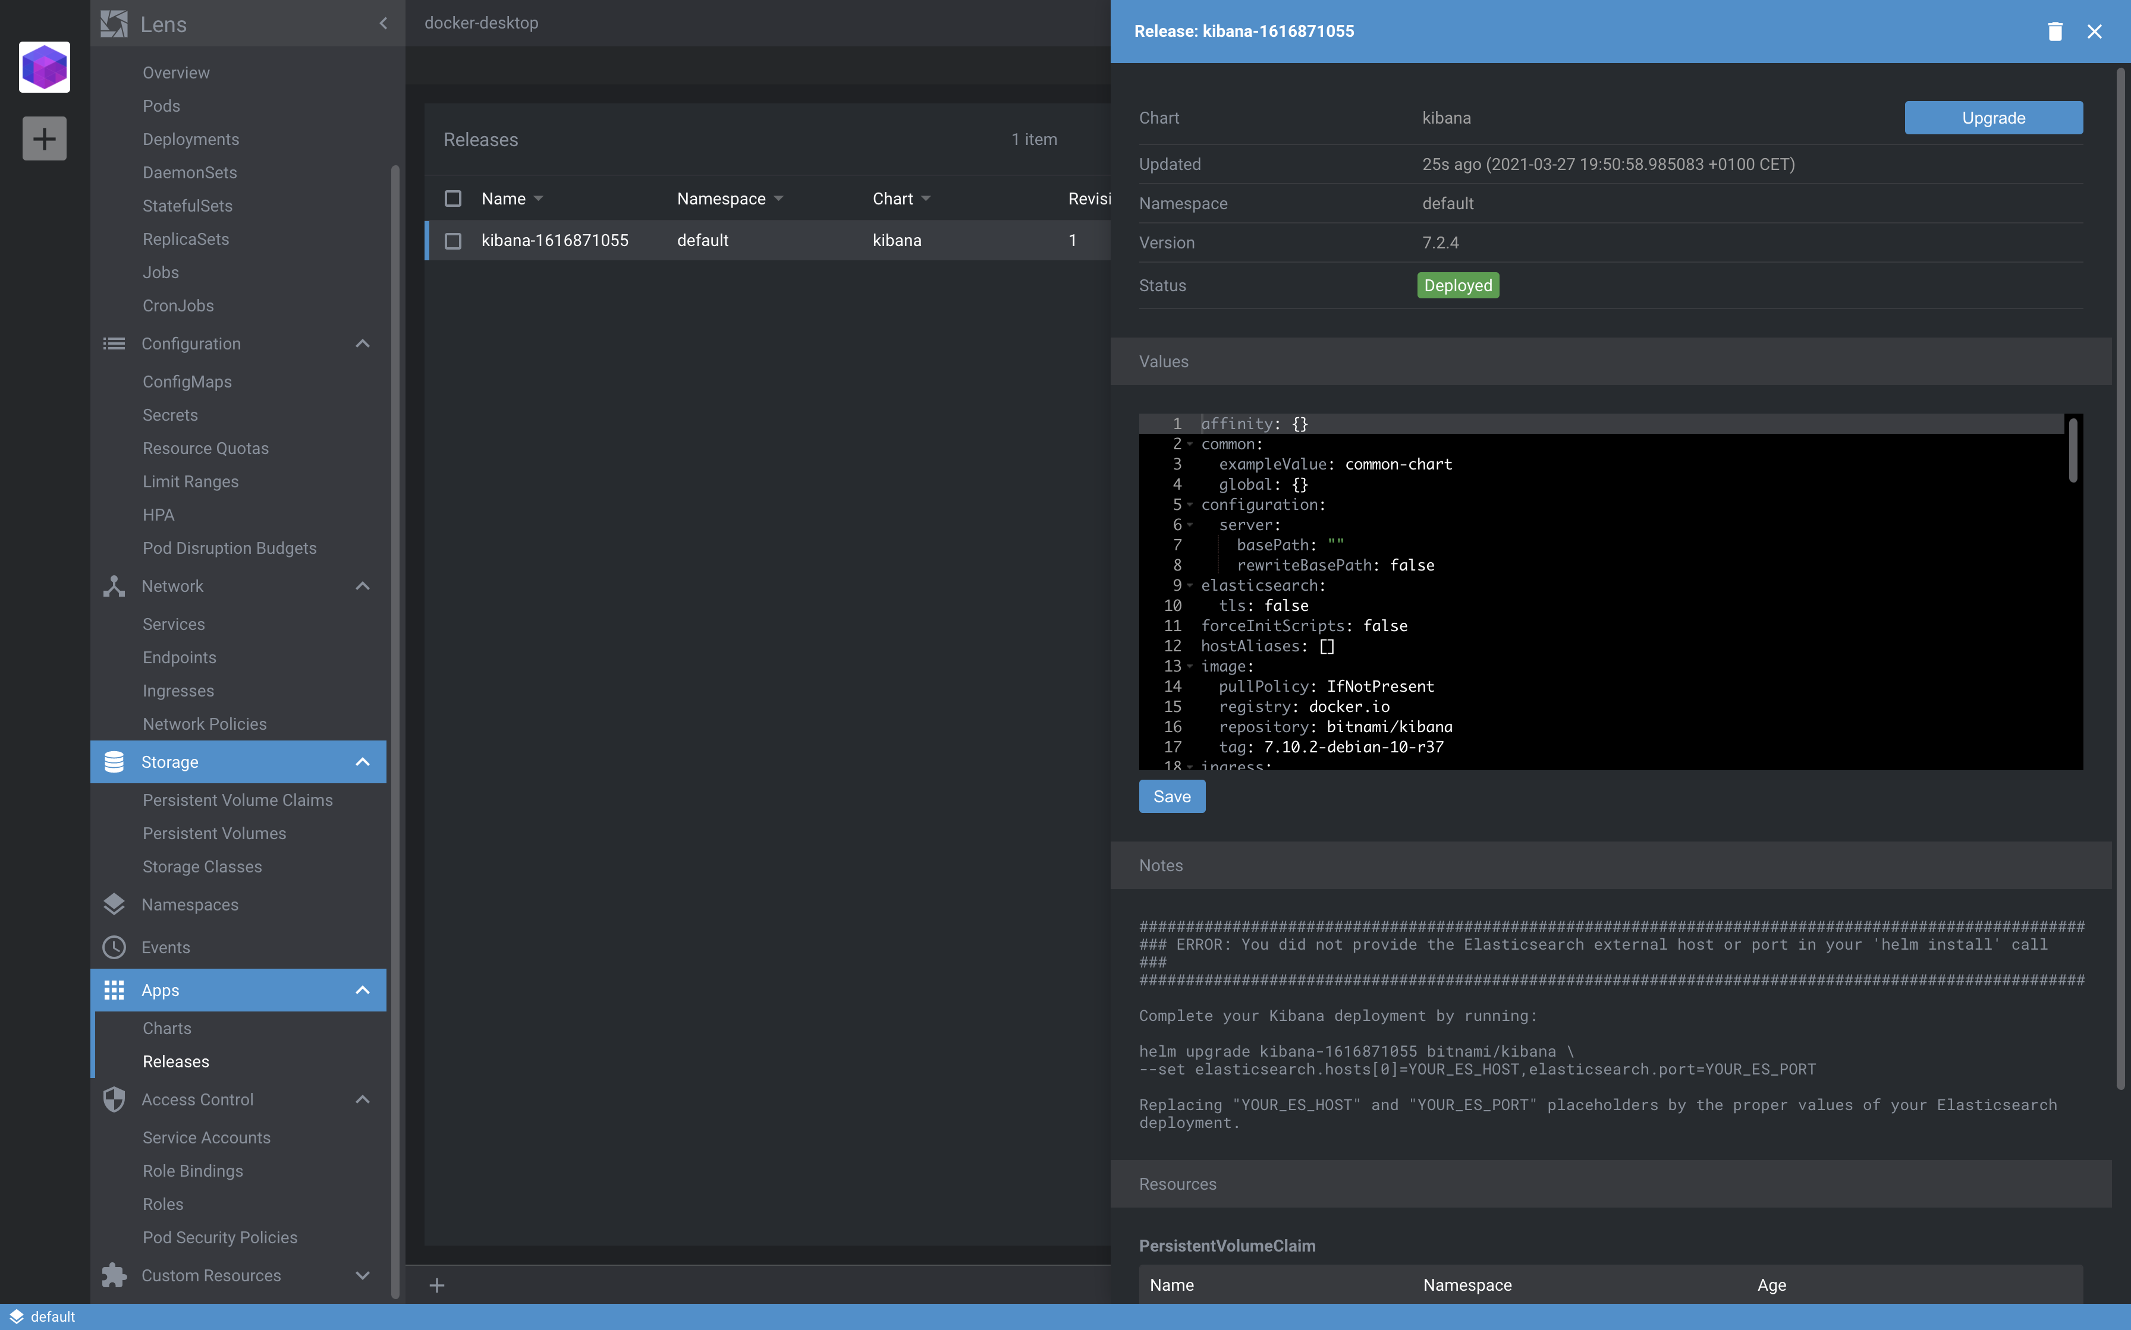Toggle the select-all releases checkbox

click(x=452, y=199)
